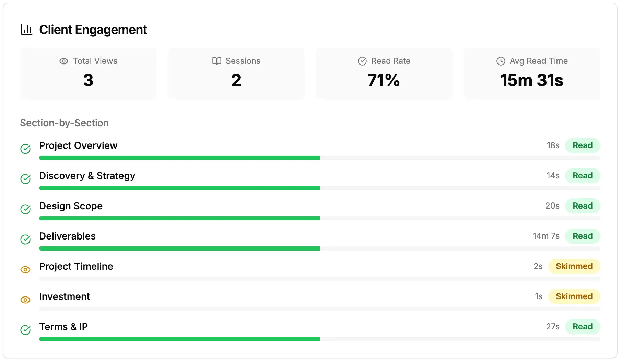Click the green check icon beside Terms & IP
The width and height of the screenshot is (621, 361).
click(25, 330)
